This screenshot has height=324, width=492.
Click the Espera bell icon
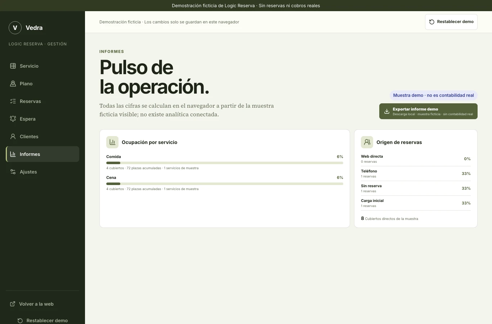coord(13,119)
